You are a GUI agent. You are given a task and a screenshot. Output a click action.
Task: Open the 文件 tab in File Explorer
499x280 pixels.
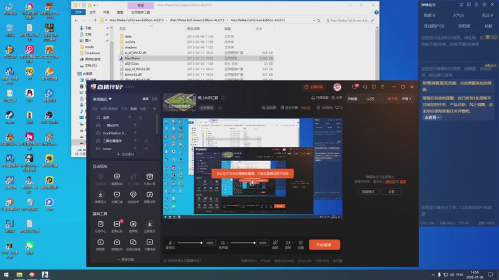pyautogui.click(x=79, y=12)
